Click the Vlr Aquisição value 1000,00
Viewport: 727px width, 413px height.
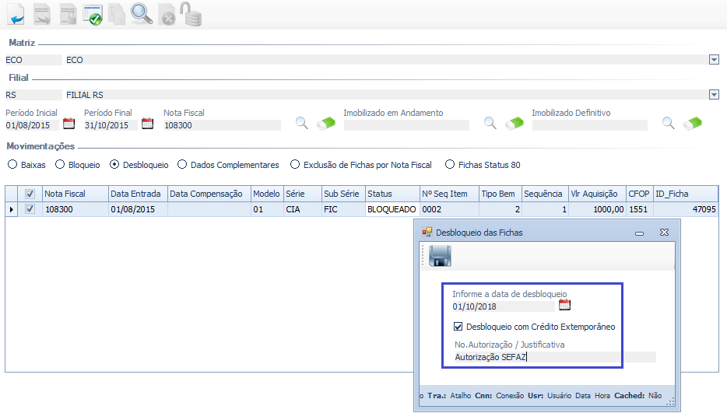click(x=597, y=209)
